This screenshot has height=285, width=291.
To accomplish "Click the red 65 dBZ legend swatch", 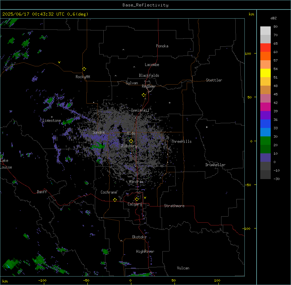I will pos(265,47).
